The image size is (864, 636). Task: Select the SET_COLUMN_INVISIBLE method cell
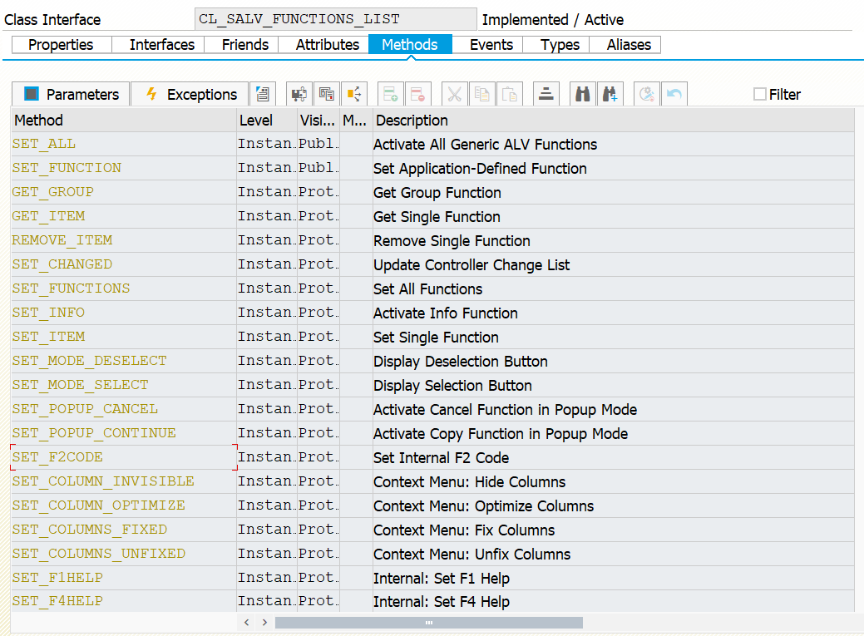coord(124,481)
